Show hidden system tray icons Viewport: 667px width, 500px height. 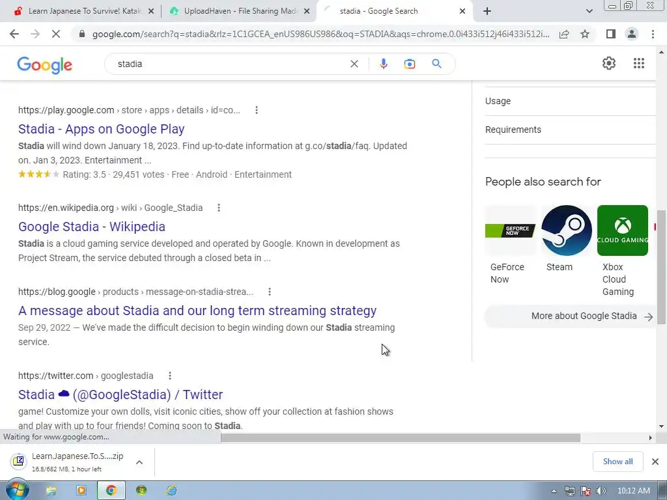(x=554, y=491)
